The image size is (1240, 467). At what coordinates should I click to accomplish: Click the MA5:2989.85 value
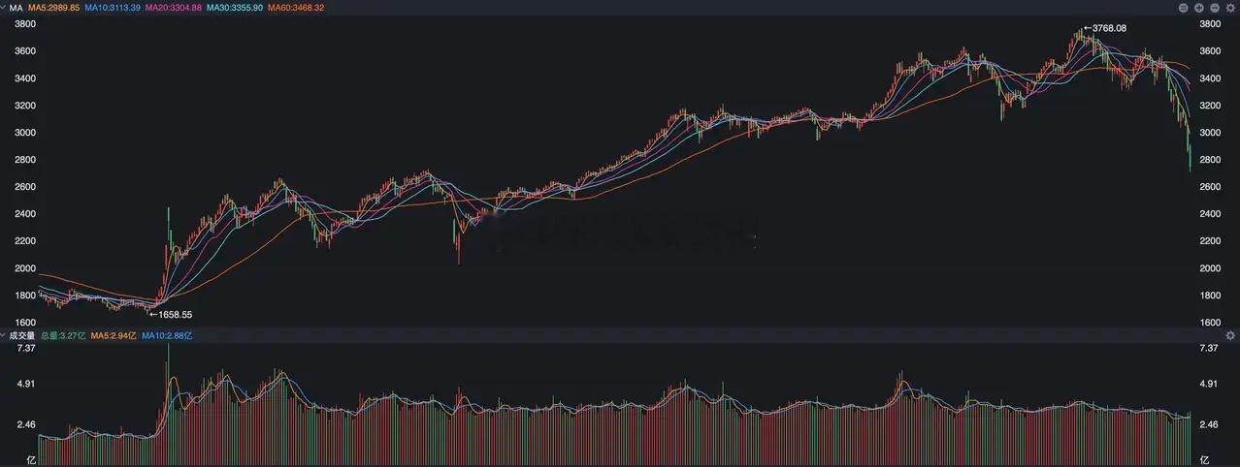coord(53,8)
